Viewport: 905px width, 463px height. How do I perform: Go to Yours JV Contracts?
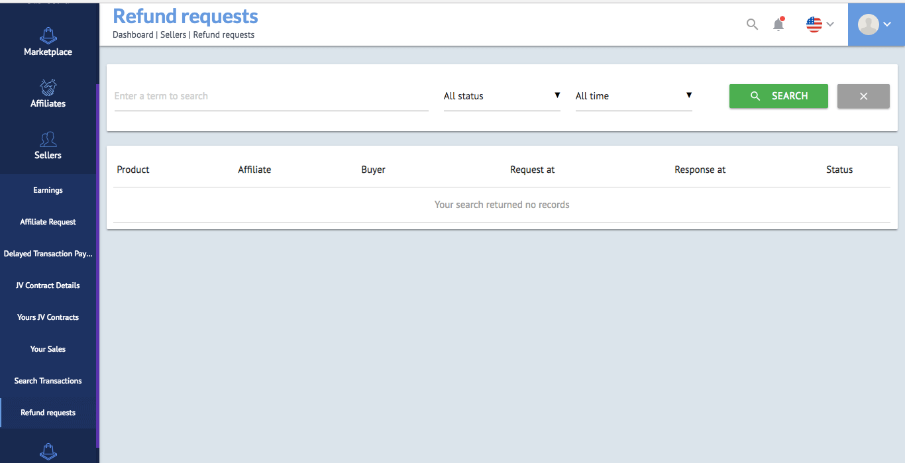tap(48, 317)
